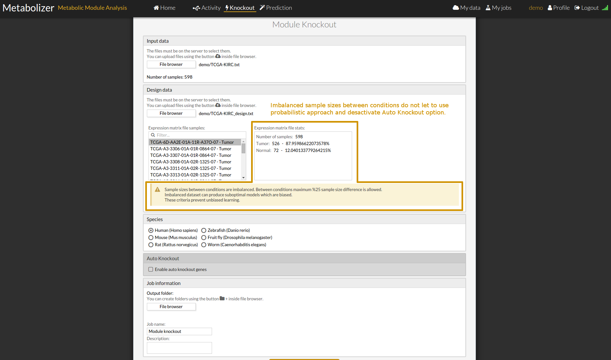This screenshot has height=360, width=611.
Task: Click the green signal strength icon
Action: point(605,8)
